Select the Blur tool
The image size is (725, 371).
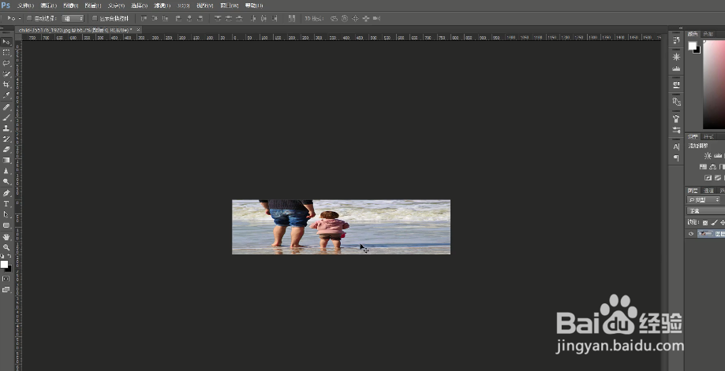pyautogui.click(x=6, y=171)
